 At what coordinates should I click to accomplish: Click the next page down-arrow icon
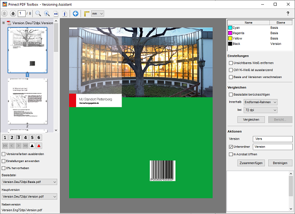tap(13, 13)
